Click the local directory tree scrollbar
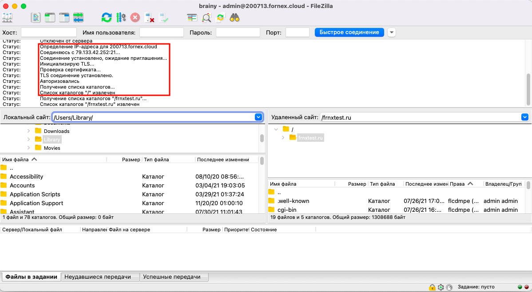The height and width of the screenshot is (292, 532). pyautogui.click(x=262, y=138)
